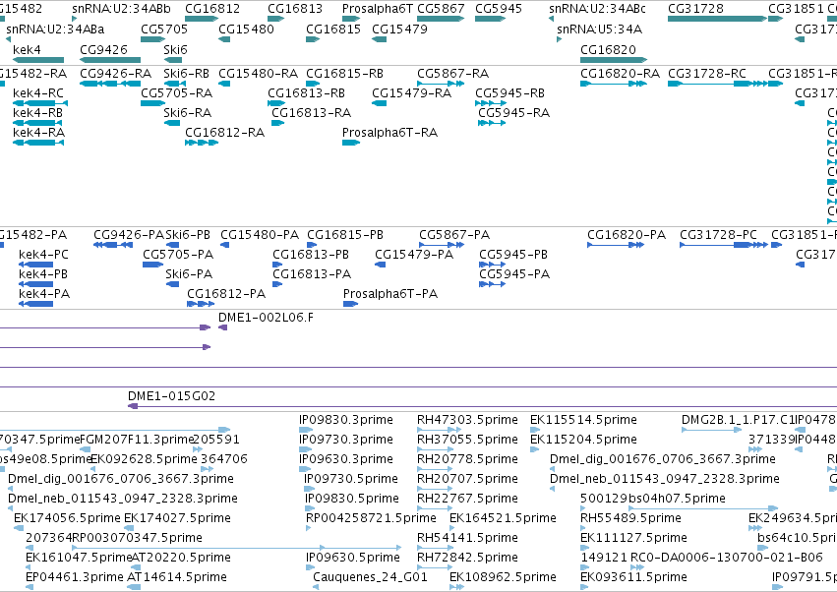Select the CG5945-RA transcript
Viewport: 837px width, 592px height.
492,123
